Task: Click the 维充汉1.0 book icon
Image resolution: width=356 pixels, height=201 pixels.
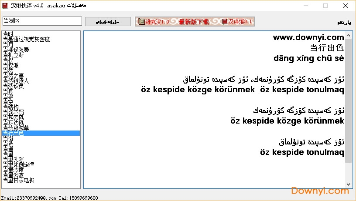Action: pos(140,21)
